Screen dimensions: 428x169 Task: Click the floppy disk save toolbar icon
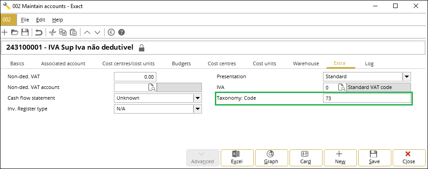[x=25, y=32]
